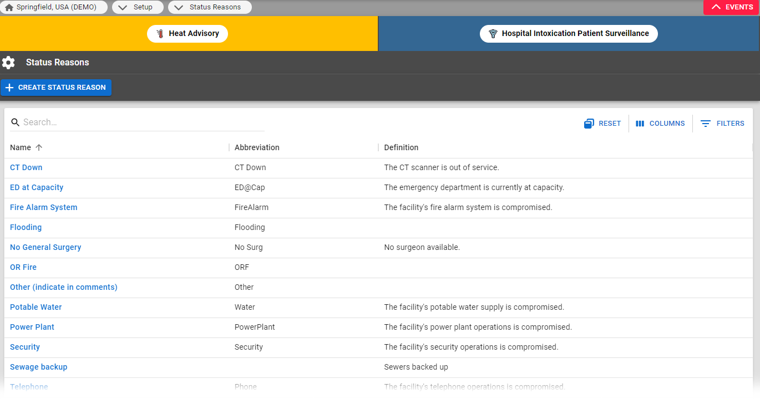
Task: Open the Filters icon
Action: [706, 123]
